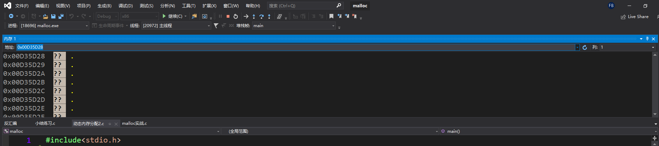
Task: Open the 列 columns dropdown
Action: (628, 47)
